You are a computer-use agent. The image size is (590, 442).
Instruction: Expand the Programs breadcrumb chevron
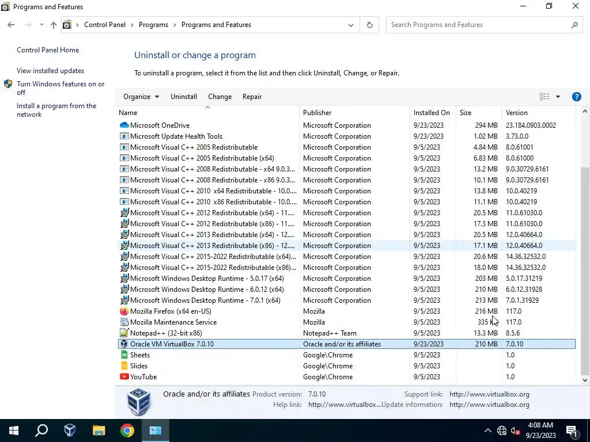tap(175, 25)
